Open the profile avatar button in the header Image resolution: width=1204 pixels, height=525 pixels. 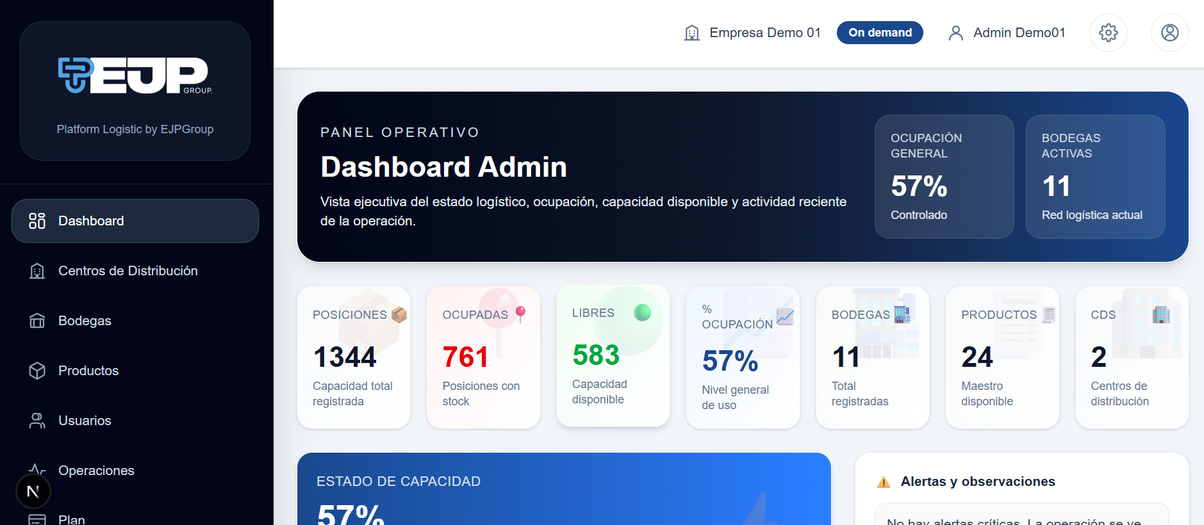click(1170, 33)
